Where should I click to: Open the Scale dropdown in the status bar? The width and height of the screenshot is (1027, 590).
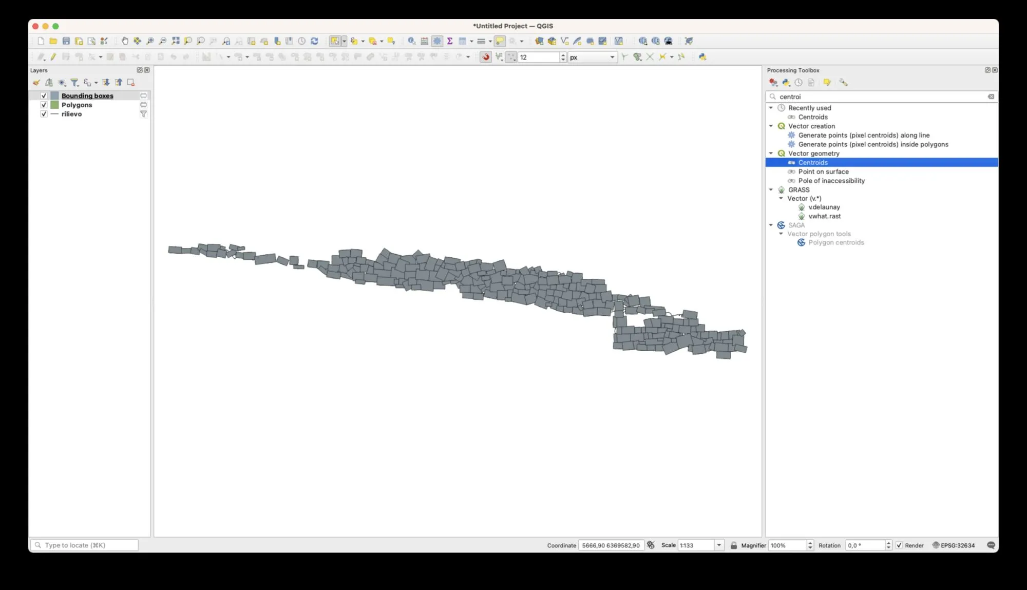(x=719, y=545)
